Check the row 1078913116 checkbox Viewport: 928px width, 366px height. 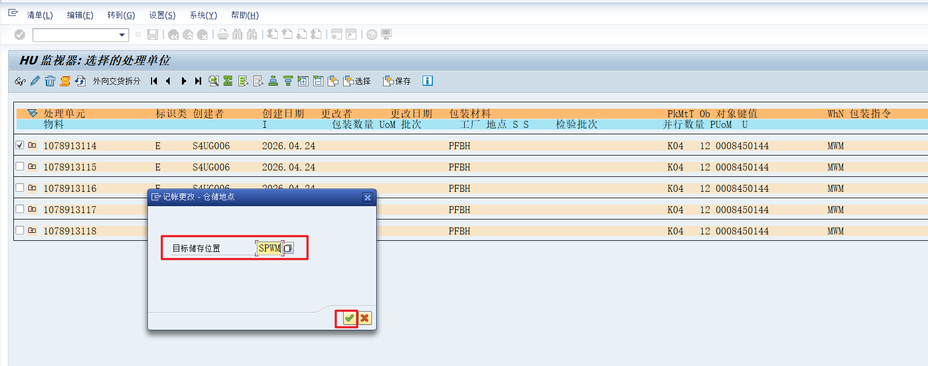click(20, 188)
